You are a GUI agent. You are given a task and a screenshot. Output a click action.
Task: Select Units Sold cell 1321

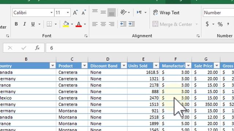click(143, 79)
